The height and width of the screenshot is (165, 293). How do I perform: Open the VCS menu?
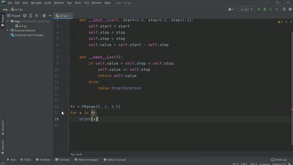(x=87, y=3)
